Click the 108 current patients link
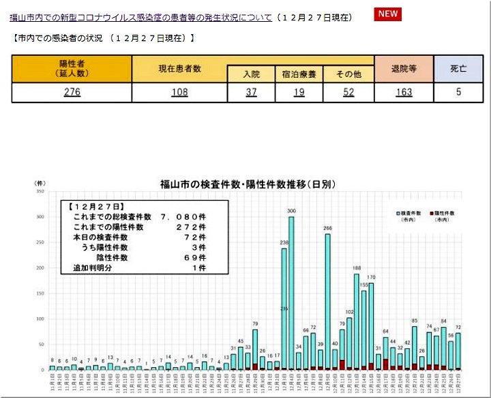491x398 pixels. pos(179,93)
